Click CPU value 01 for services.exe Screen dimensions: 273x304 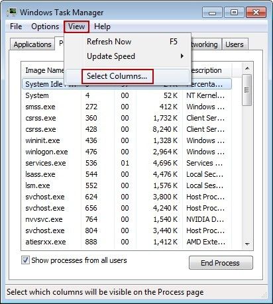[x=125, y=163]
